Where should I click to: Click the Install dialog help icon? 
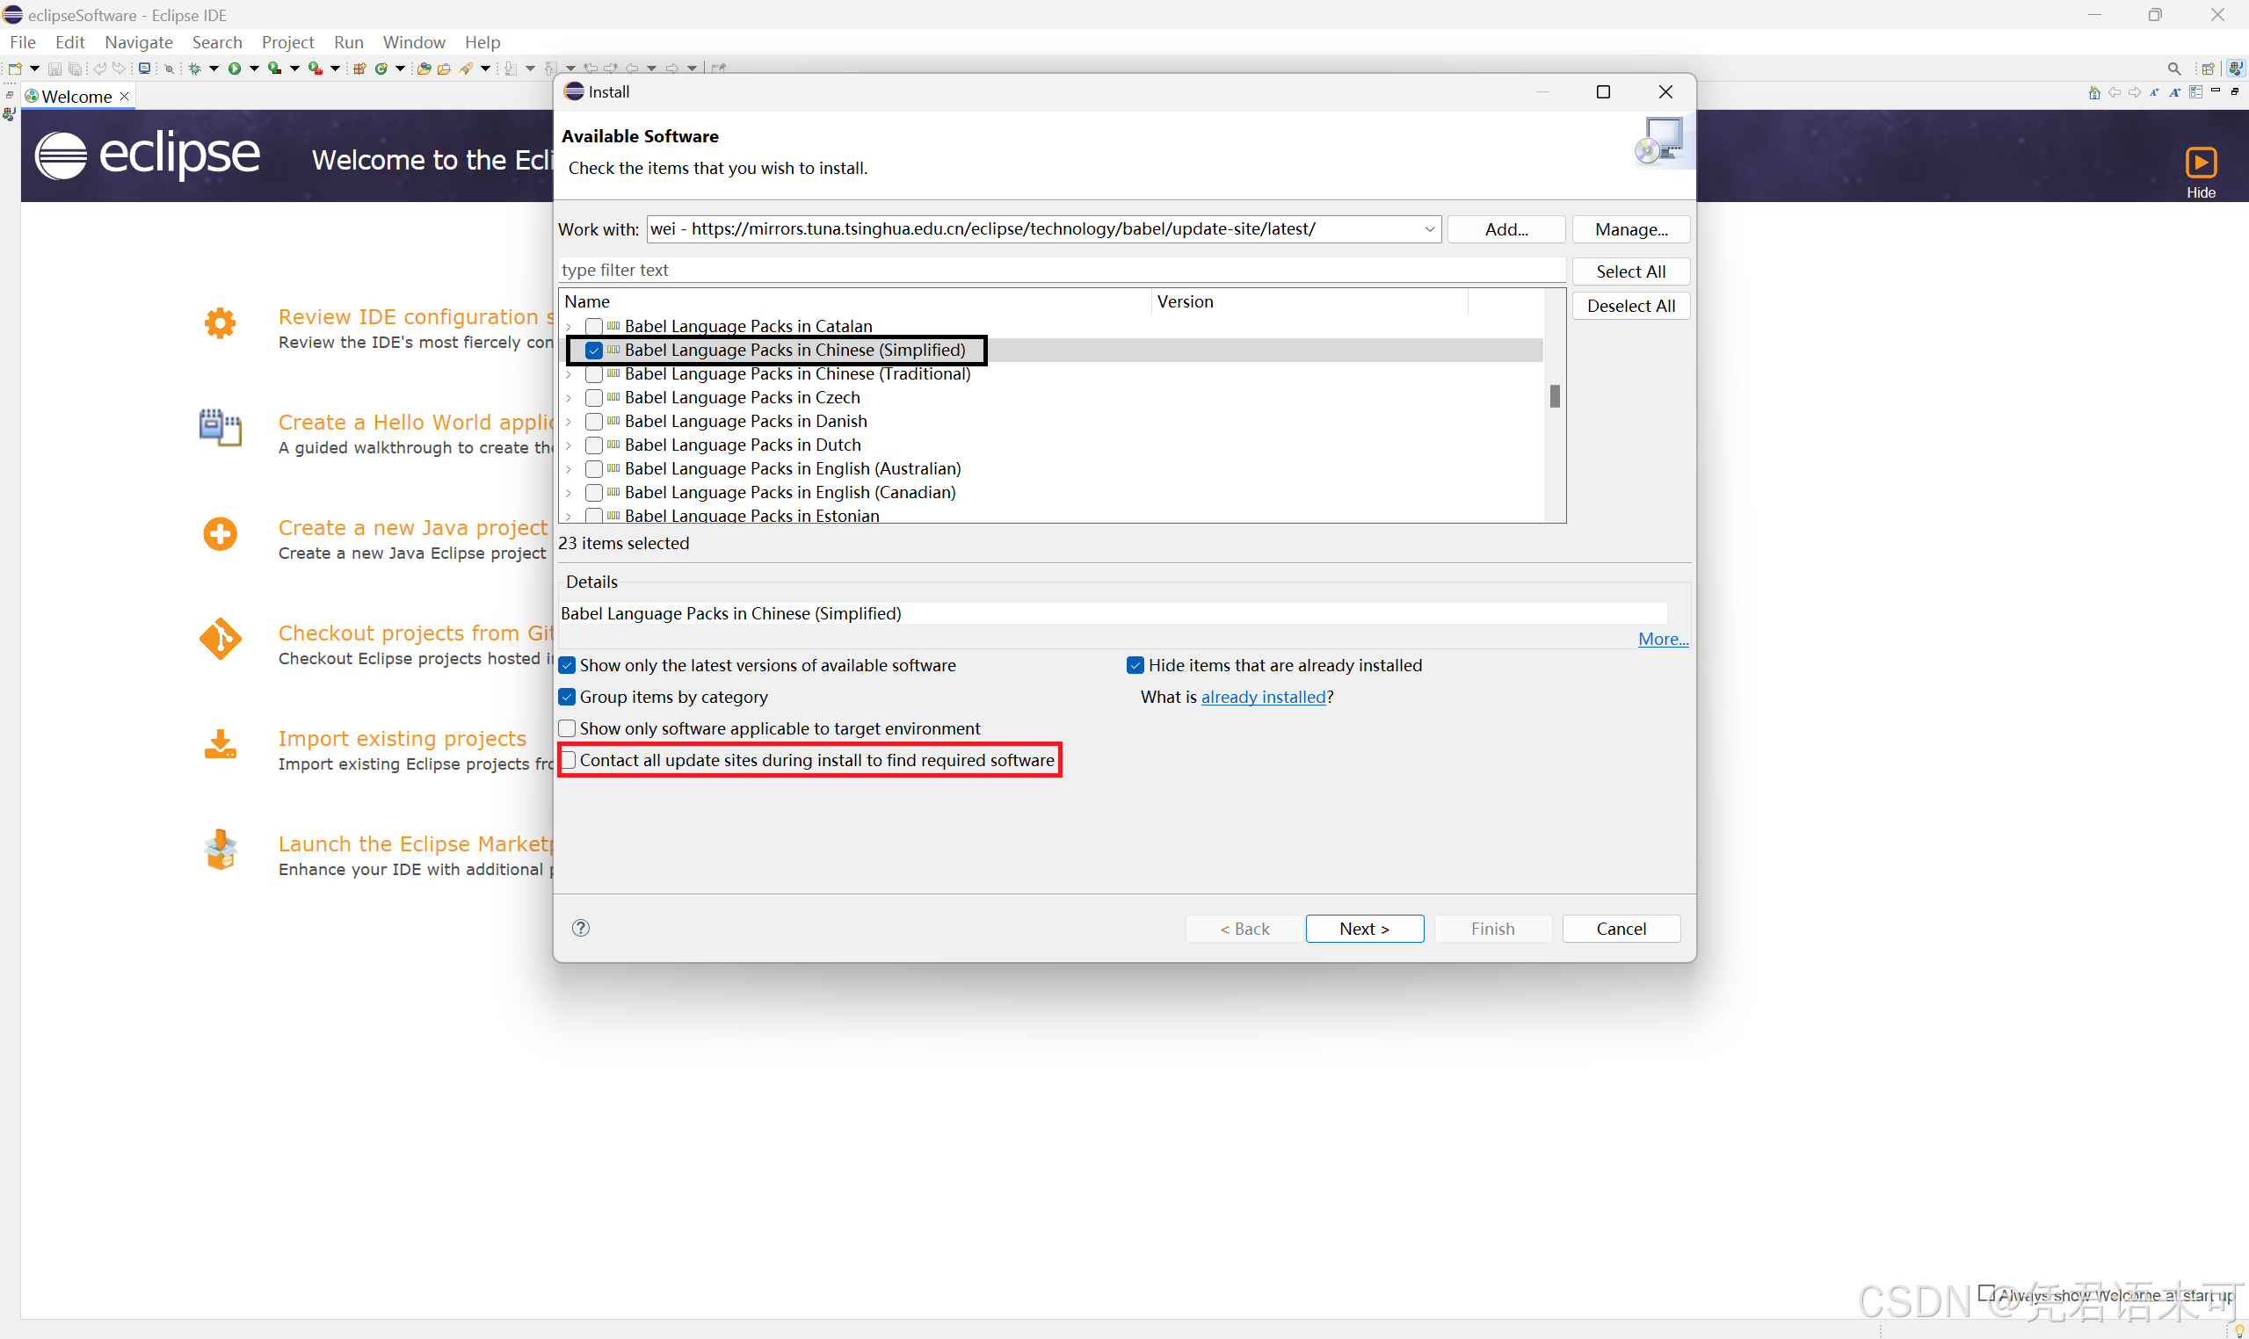click(582, 926)
